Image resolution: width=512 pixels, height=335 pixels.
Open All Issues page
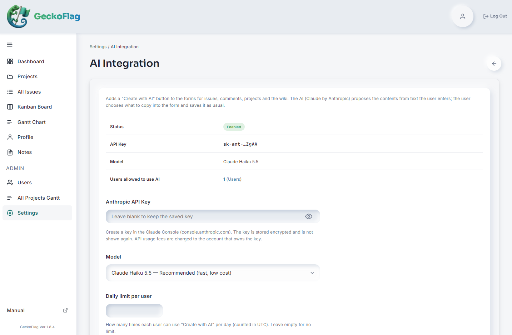[x=29, y=92]
